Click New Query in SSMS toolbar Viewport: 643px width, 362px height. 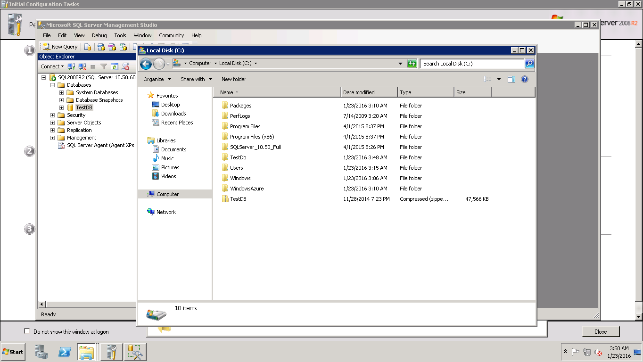[61, 47]
